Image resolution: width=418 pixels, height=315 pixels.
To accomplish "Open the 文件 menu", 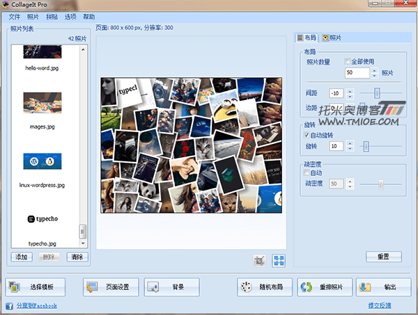I will pyautogui.click(x=15, y=17).
